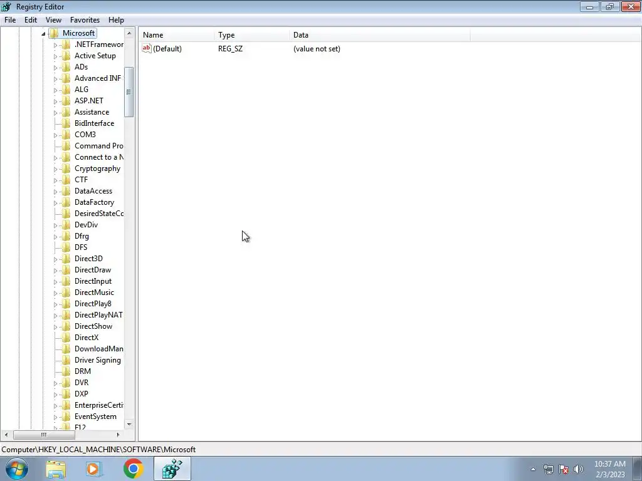Select the EnterpriseCertificates key
The width and height of the screenshot is (642, 481).
98,405
